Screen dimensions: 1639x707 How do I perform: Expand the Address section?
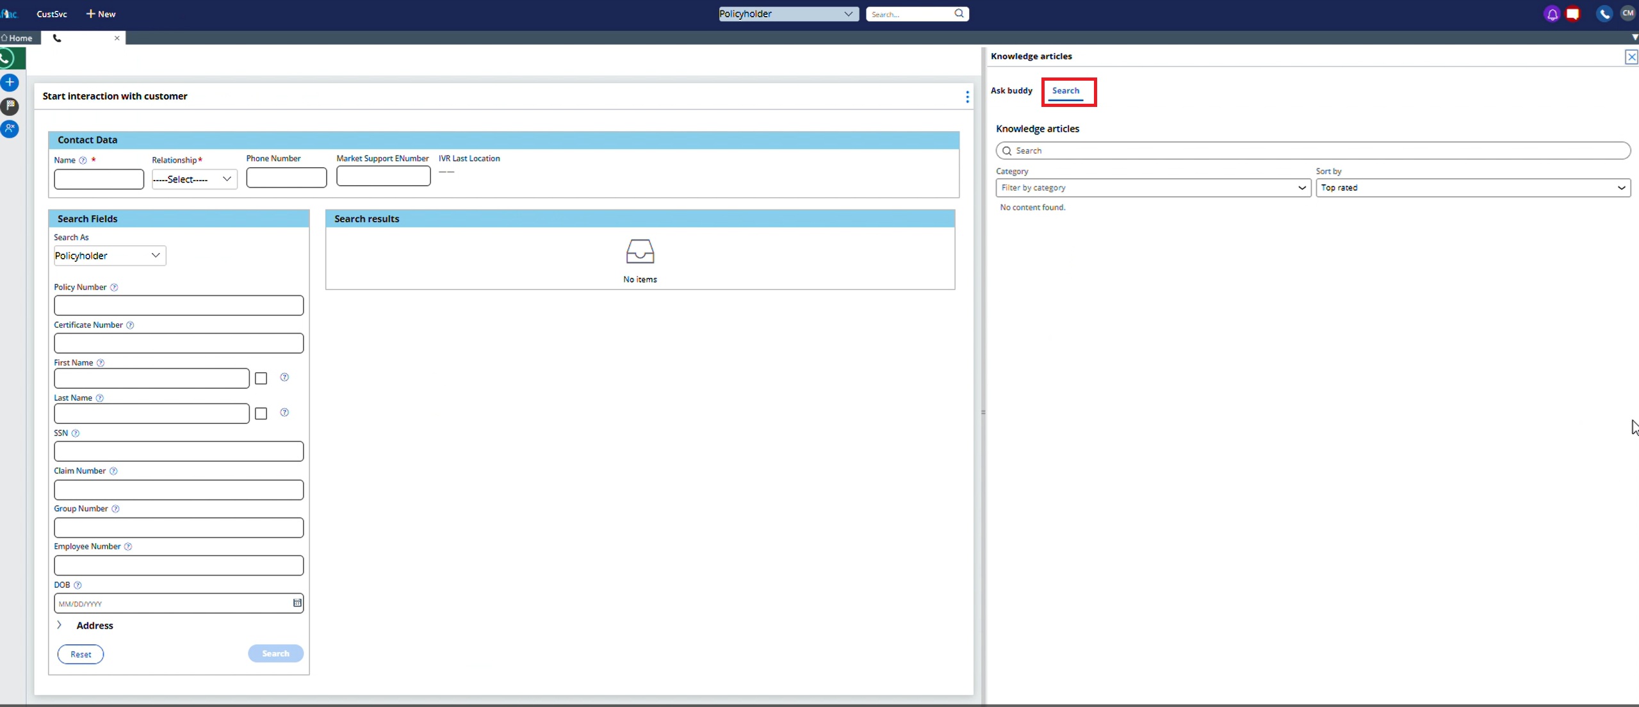point(60,625)
